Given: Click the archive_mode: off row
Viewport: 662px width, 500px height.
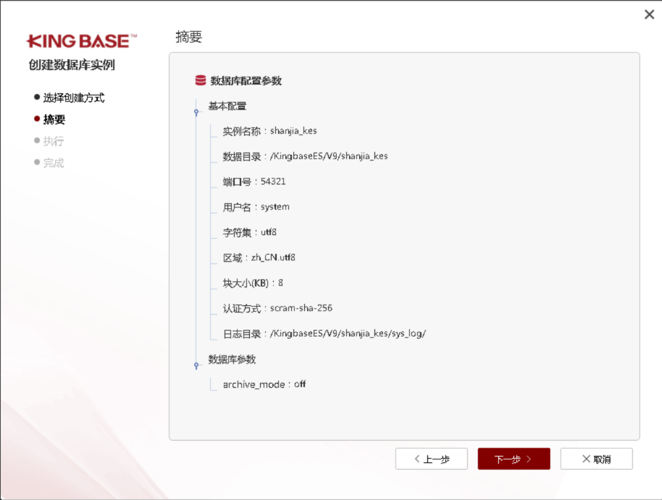Looking at the screenshot, I should (x=265, y=384).
